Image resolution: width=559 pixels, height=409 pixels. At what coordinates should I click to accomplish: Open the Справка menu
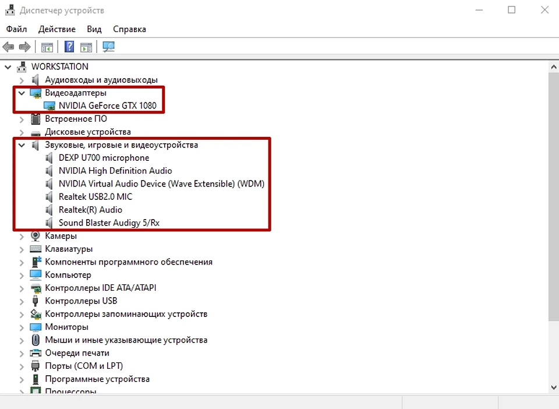129,29
